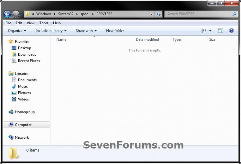Show hidden path levels via double chevron
This screenshot has width=241, height=164.
(32, 14)
